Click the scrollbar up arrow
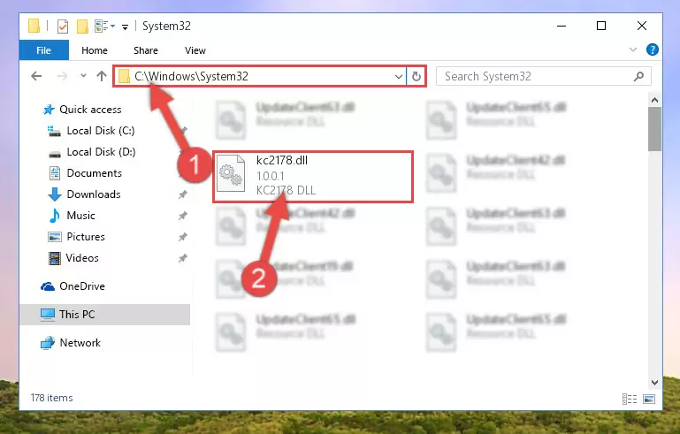680x434 pixels. [x=654, y=100]
